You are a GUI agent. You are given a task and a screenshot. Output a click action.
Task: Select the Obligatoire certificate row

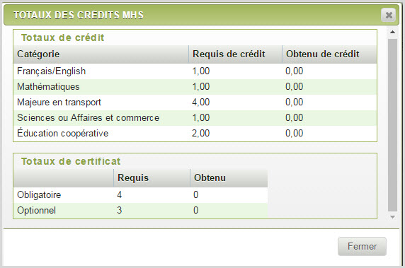pyautogui.click(x=140, y=194)
